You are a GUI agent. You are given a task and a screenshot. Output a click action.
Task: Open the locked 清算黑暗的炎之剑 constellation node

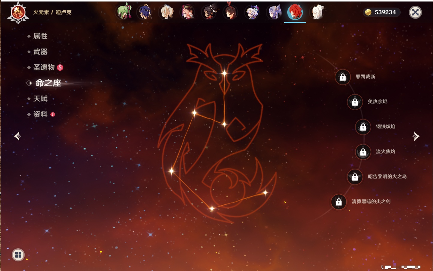(339, 202)
